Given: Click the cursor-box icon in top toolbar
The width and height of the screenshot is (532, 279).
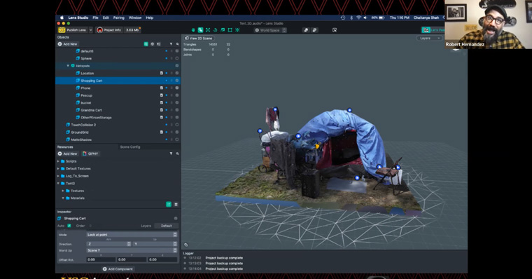Looking at the screenshot, I should [335, 30].
